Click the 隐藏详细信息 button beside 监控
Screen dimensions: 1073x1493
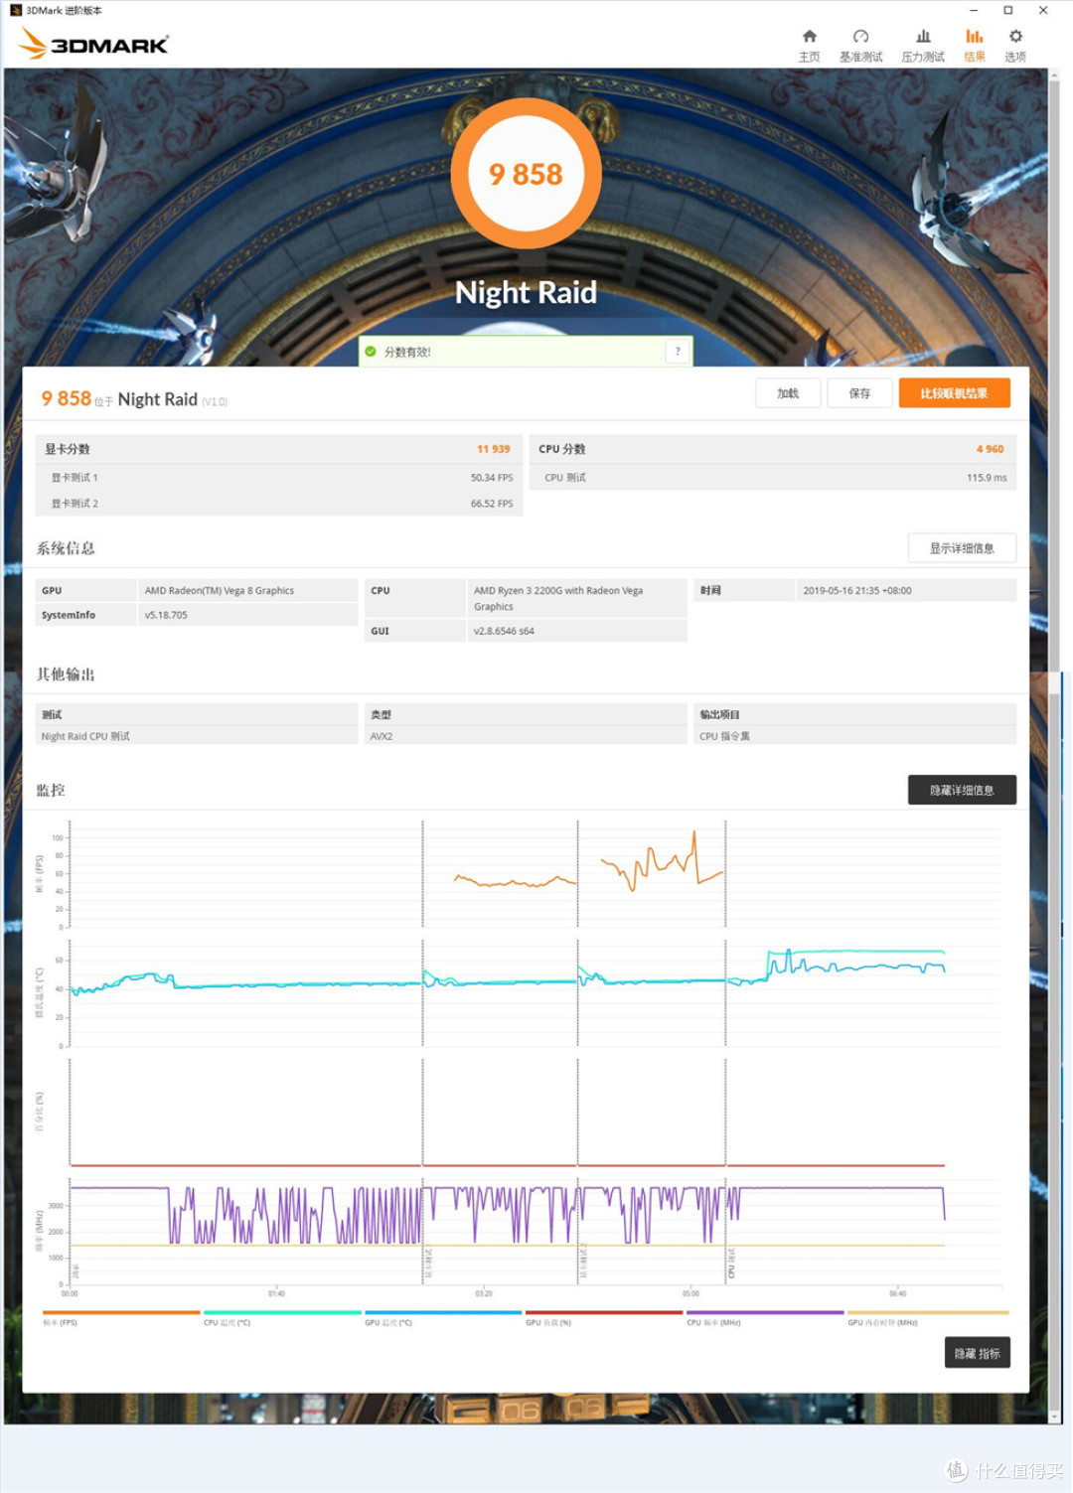[x=962, y=790]
